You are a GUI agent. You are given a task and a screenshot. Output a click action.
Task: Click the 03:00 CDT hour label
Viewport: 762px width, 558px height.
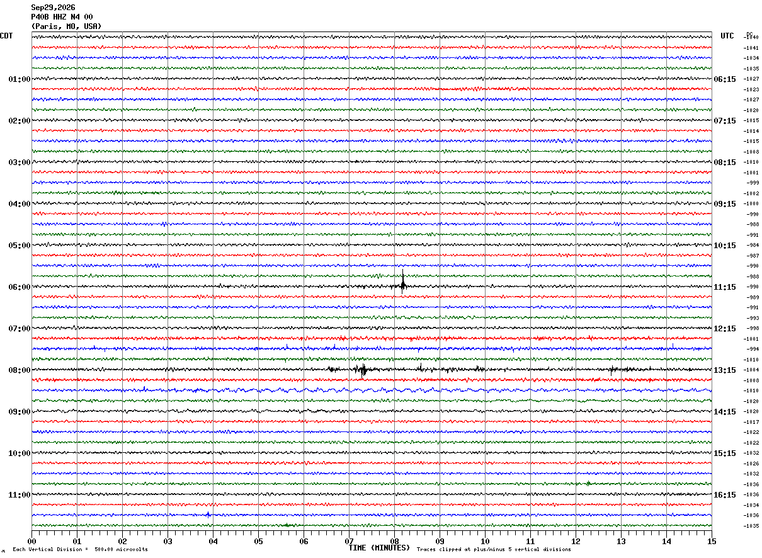click(x=20, y=162)
